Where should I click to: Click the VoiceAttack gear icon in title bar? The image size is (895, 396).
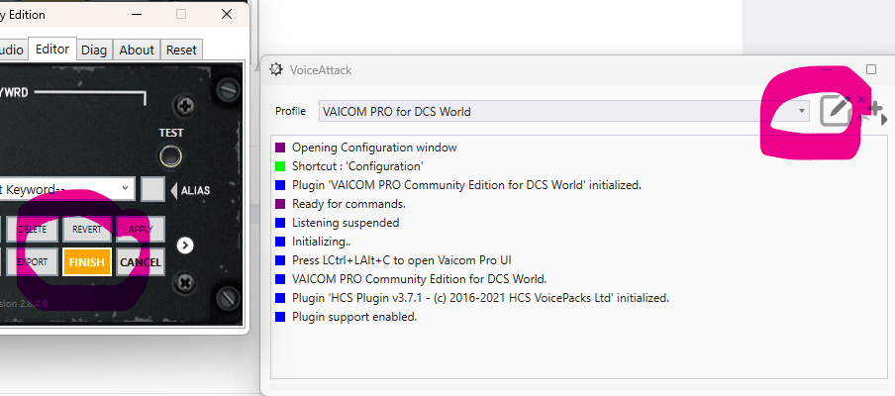(275, 69)
